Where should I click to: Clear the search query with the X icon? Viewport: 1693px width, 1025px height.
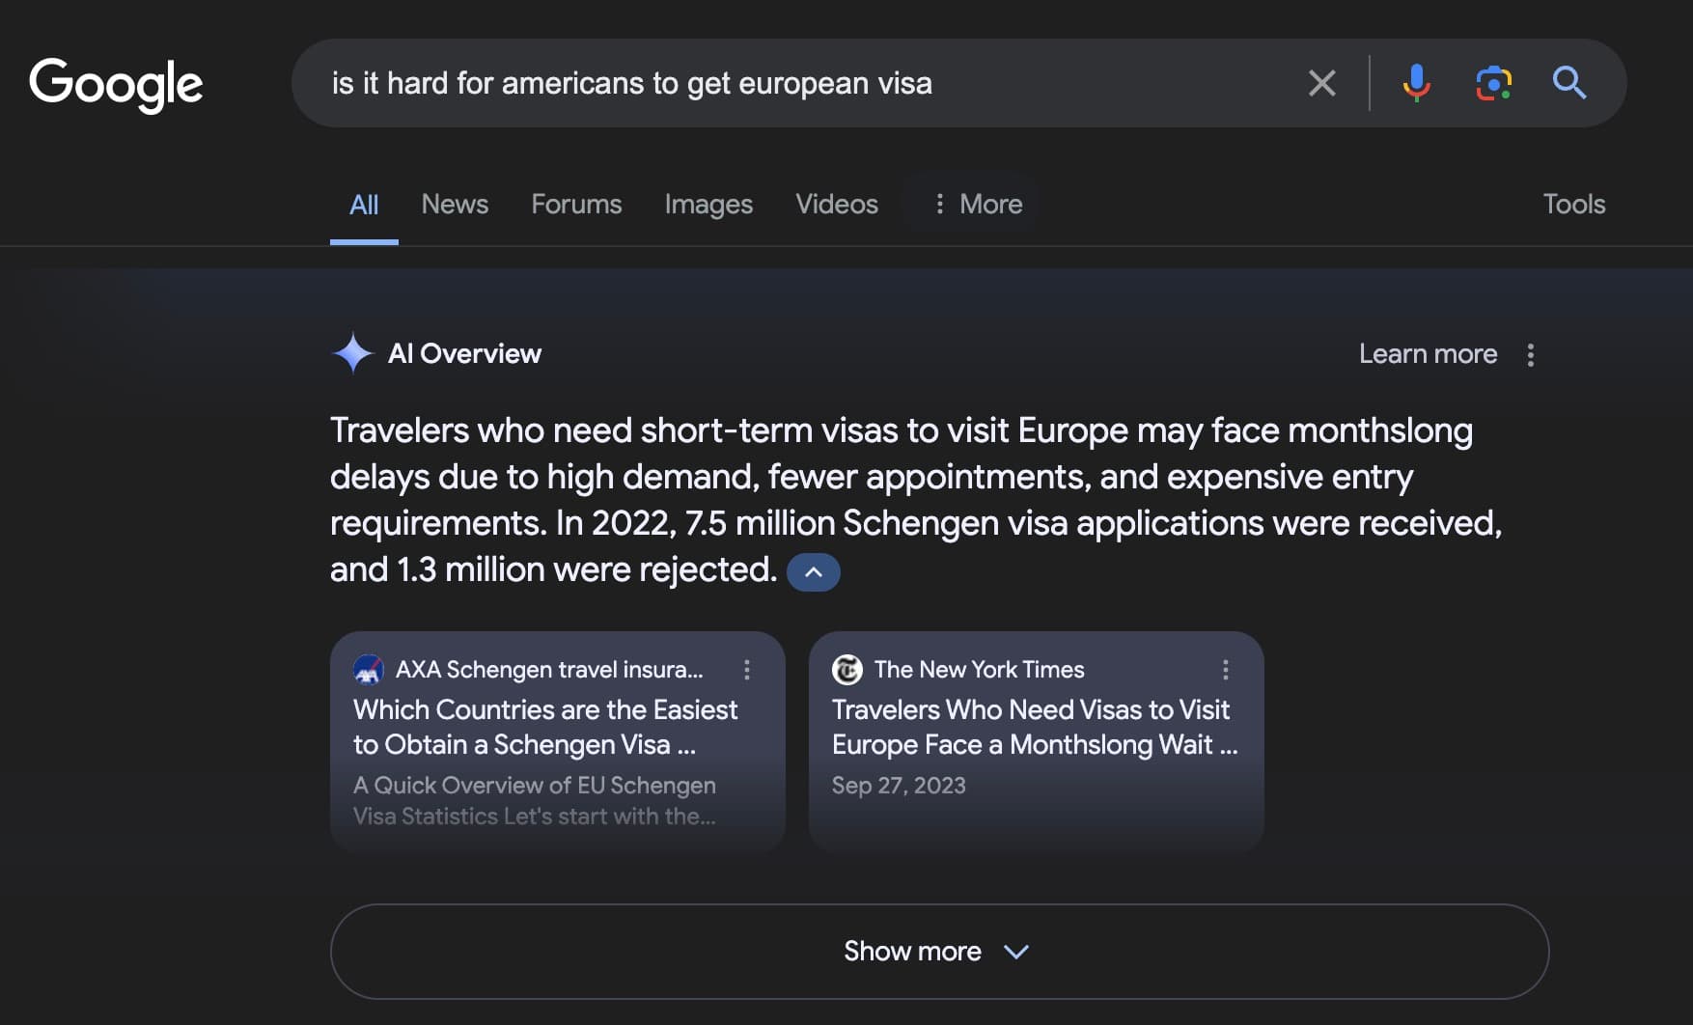(1321, 83)
